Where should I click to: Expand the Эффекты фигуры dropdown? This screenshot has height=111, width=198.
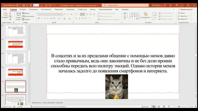coord(166,19)
